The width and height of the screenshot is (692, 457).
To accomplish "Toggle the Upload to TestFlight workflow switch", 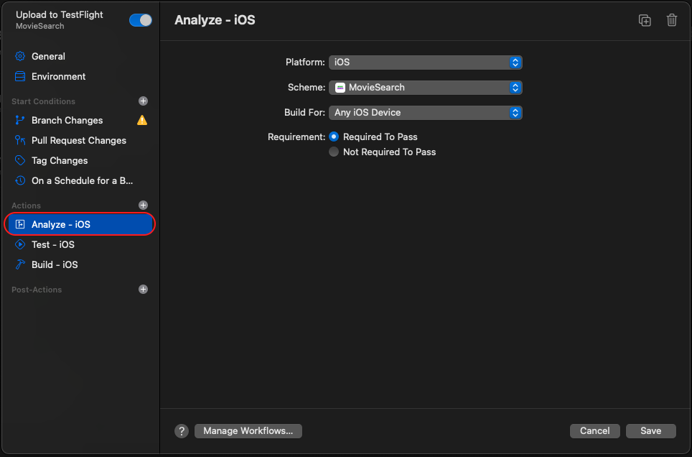I will pyautogui.click(x=141, y=20).
